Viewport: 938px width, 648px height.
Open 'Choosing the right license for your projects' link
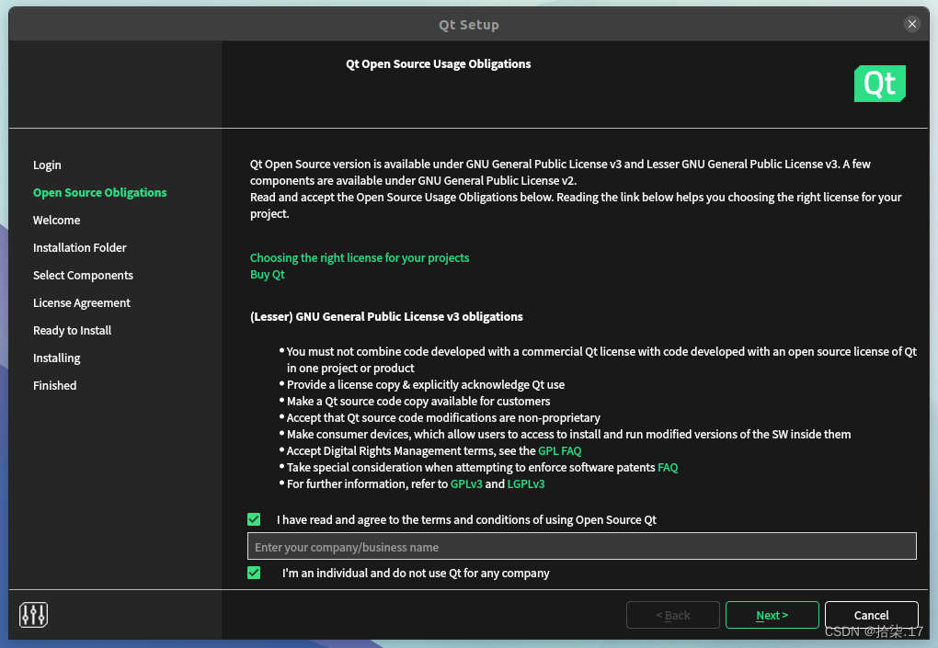[360, 257]
